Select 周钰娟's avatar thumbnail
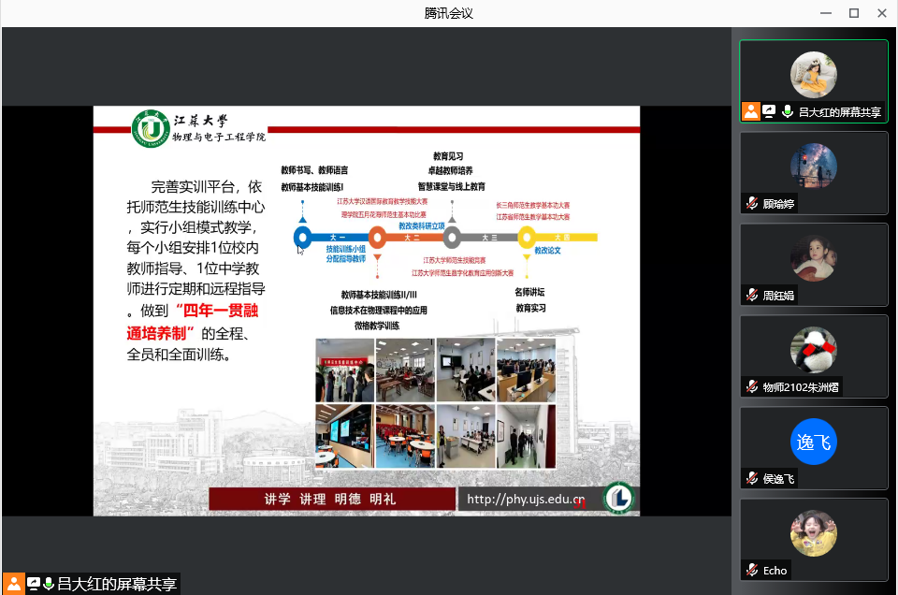The height and width of the screenshot is (595, 898). 813,257
